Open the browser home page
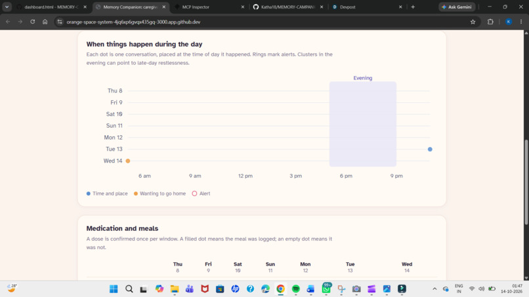 tap(45, 22)
